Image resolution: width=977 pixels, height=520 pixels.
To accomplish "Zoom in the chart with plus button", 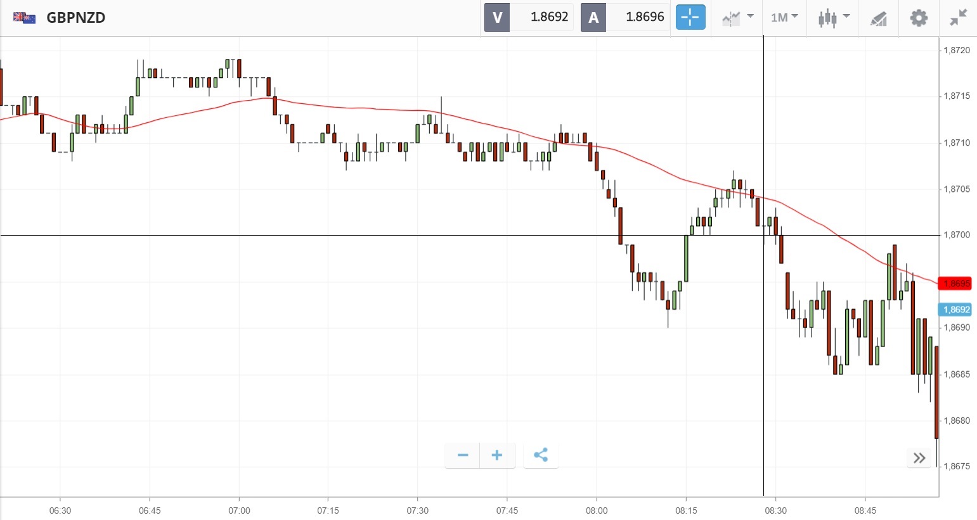I will coord(497,455).
